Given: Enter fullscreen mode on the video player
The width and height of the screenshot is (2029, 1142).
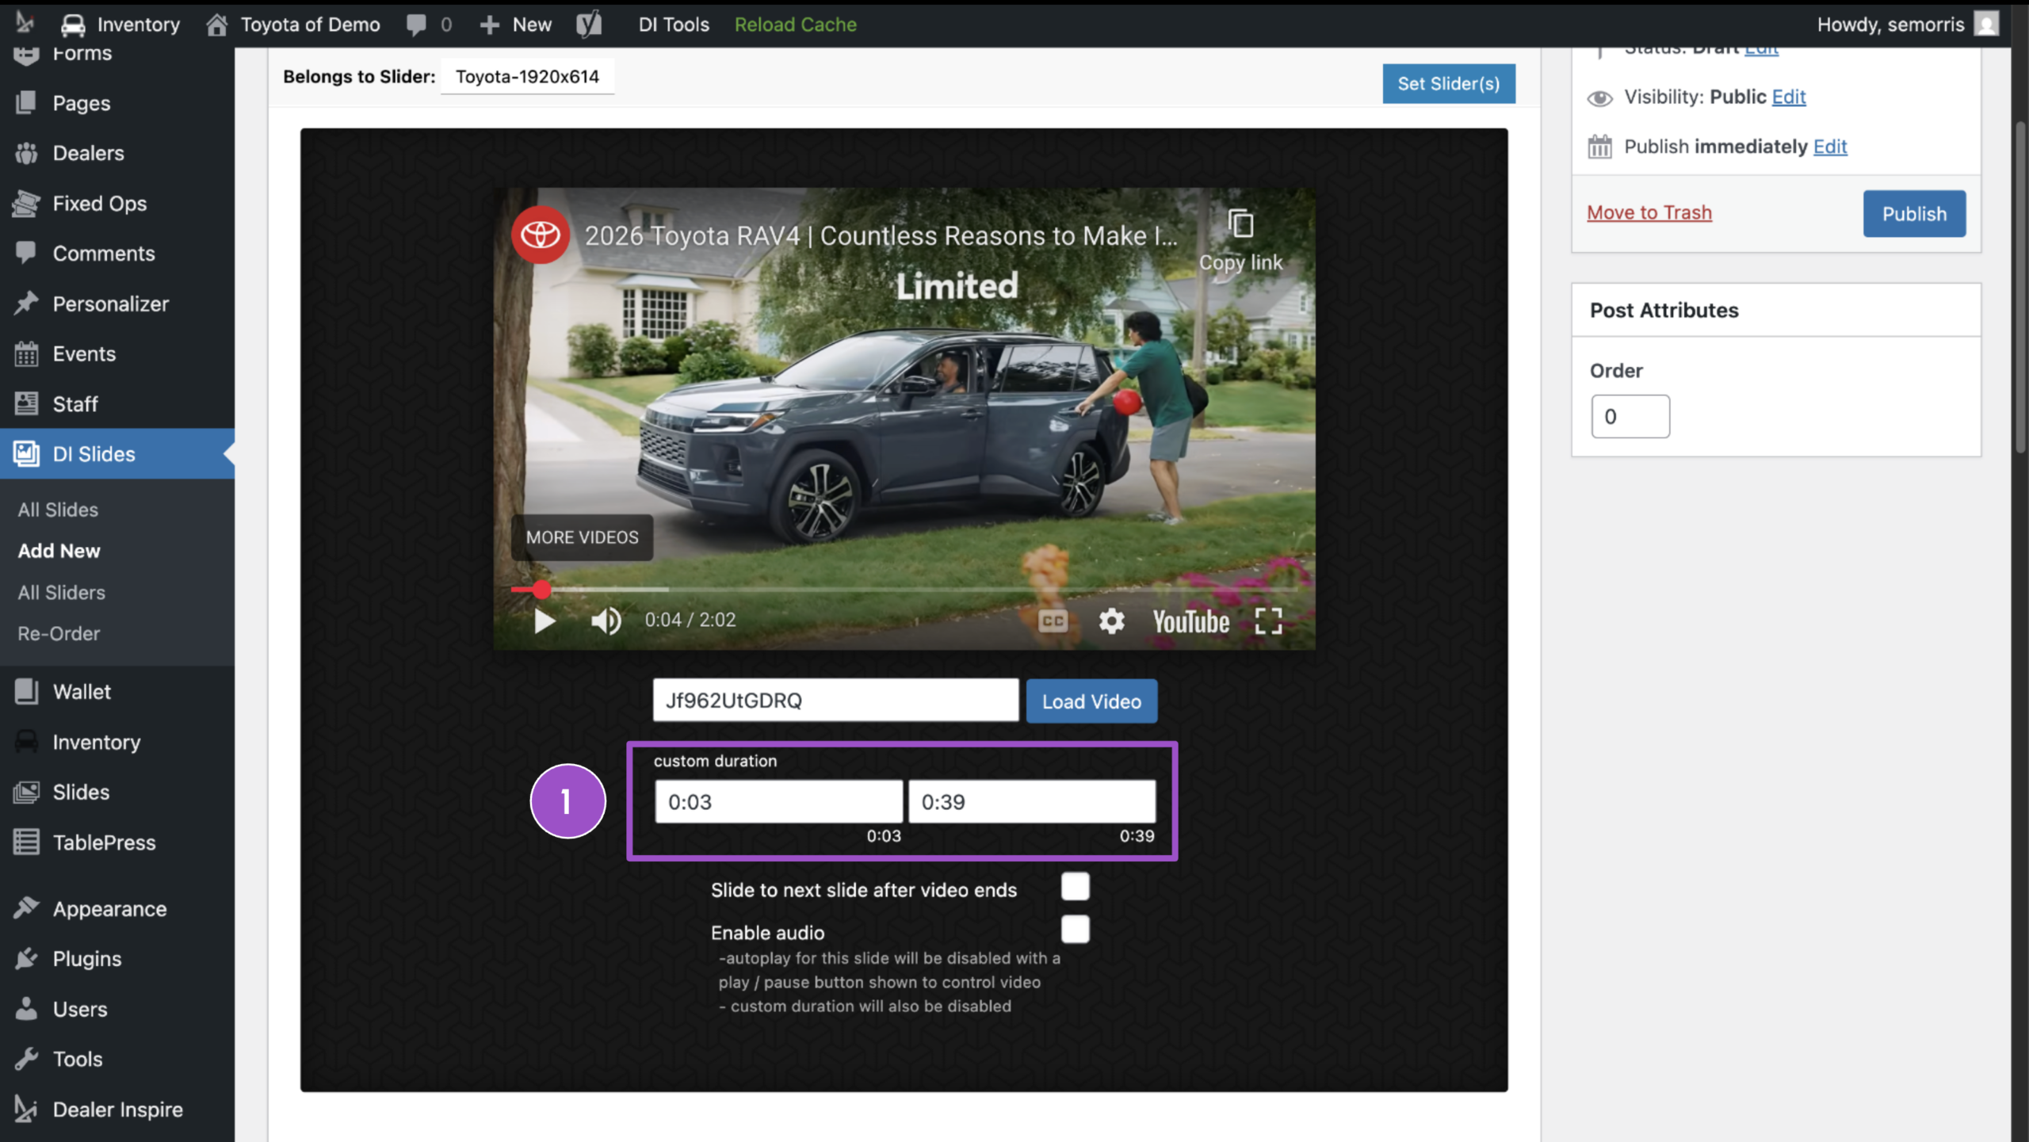Looking at the screenshot, I should pos(1268,621).
